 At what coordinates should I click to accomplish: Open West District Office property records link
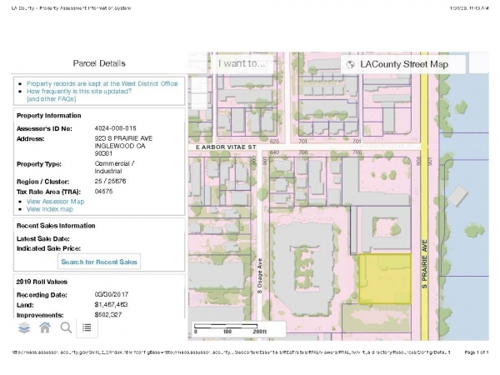tap(102, 83)
